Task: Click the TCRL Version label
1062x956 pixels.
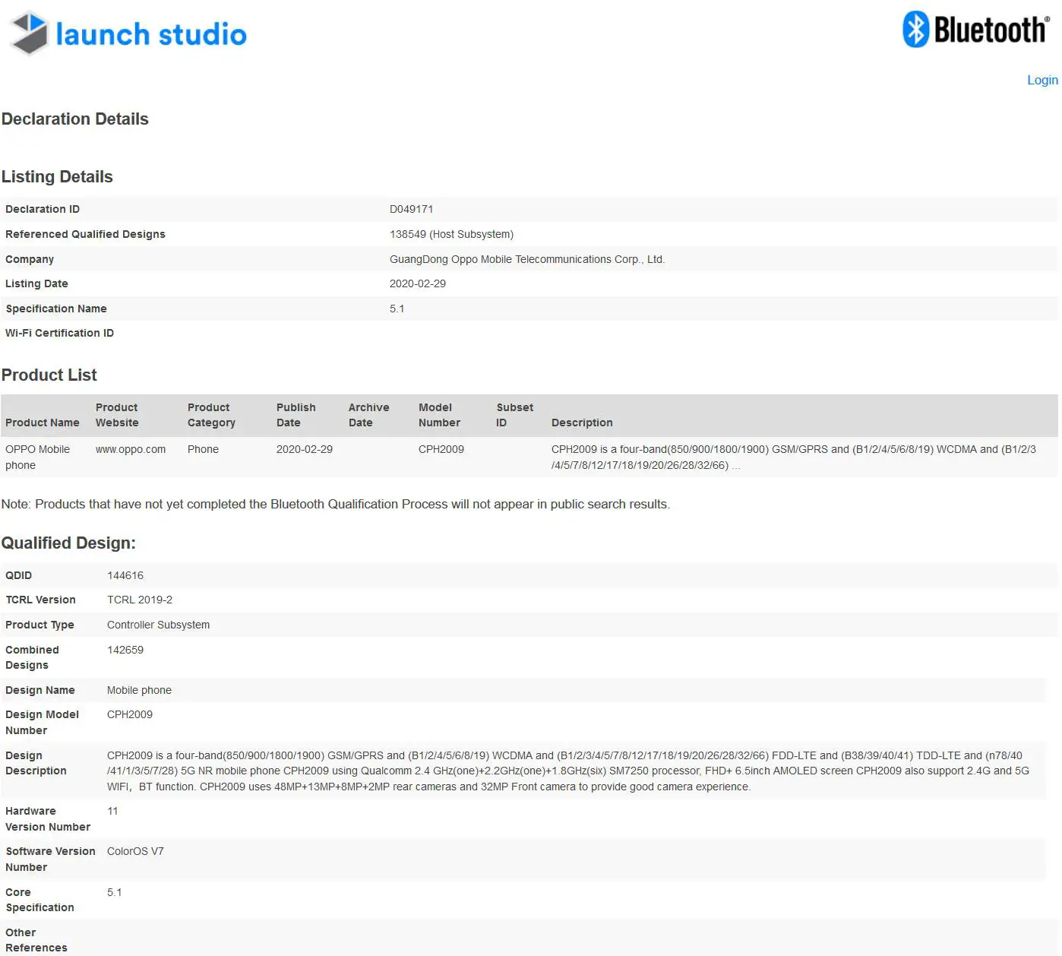Action: point(40,600)
